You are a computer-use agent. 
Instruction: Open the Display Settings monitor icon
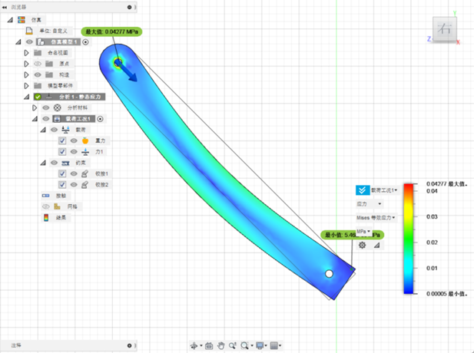coord(260,345)
